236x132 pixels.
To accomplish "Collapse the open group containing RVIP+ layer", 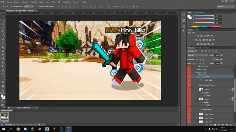I will pos(197,73).
